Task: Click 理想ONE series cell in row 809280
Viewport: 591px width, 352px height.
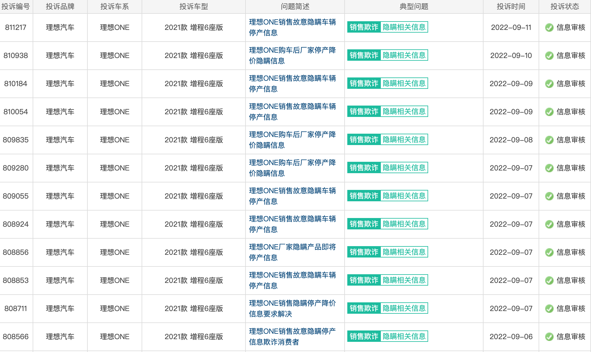Action: coord(115,168)
